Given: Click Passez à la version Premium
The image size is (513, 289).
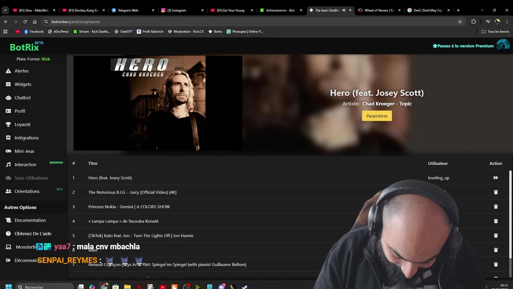Looking at the screenshot, I should pos(463,46).
